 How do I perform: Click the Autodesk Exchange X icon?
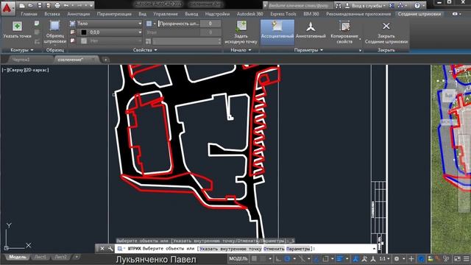[392, 5]
